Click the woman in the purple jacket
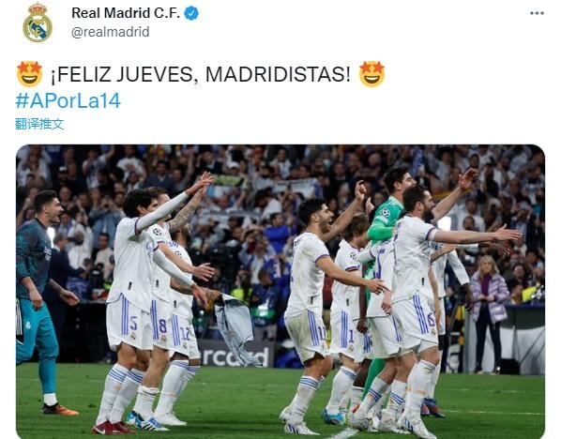The image size is (561, 439). [x=489, y=313]
